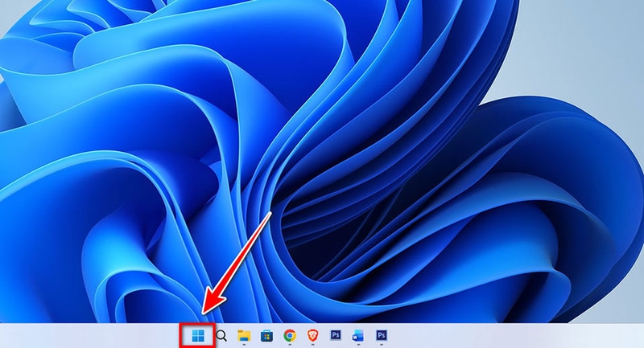
Task: Switch to Microsoft Word
Action: (x=358, y=336)
